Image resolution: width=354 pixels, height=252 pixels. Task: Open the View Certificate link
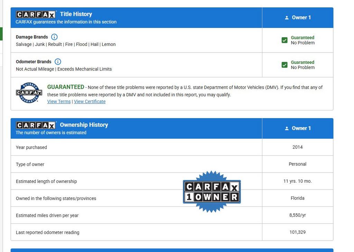coord(90,101)
